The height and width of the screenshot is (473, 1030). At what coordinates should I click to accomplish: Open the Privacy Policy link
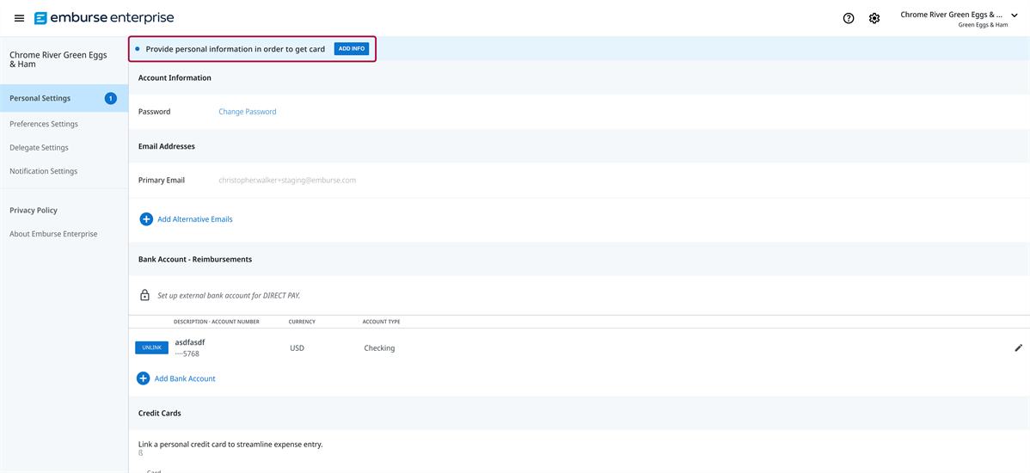tap(34, 211)
